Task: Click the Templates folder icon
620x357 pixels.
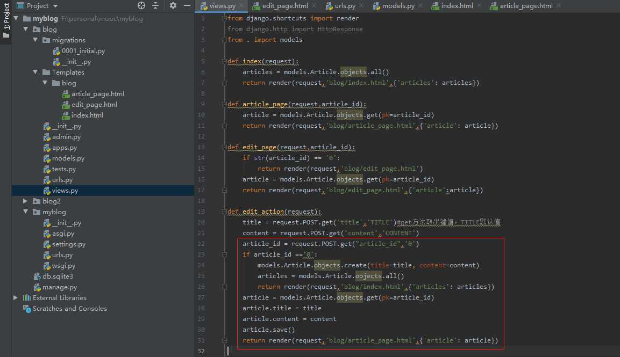Action: tap(46, 72)
